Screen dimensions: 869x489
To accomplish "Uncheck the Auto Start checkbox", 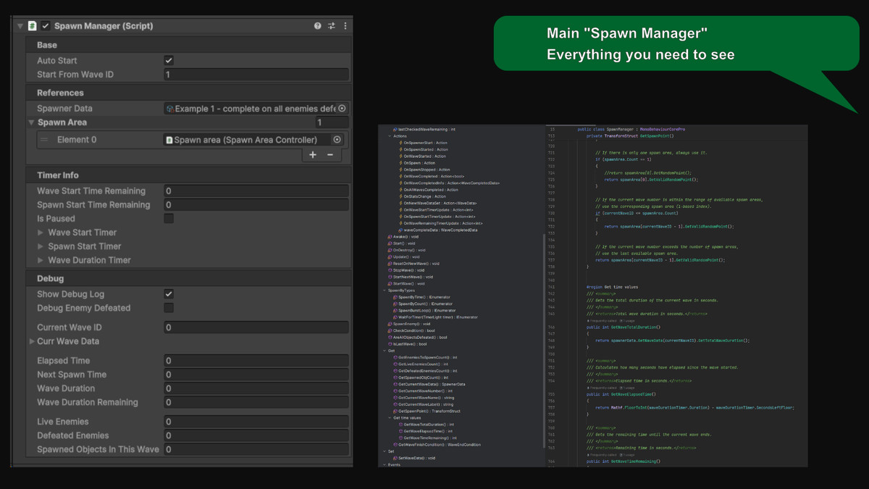I will [x=169, y=61].
